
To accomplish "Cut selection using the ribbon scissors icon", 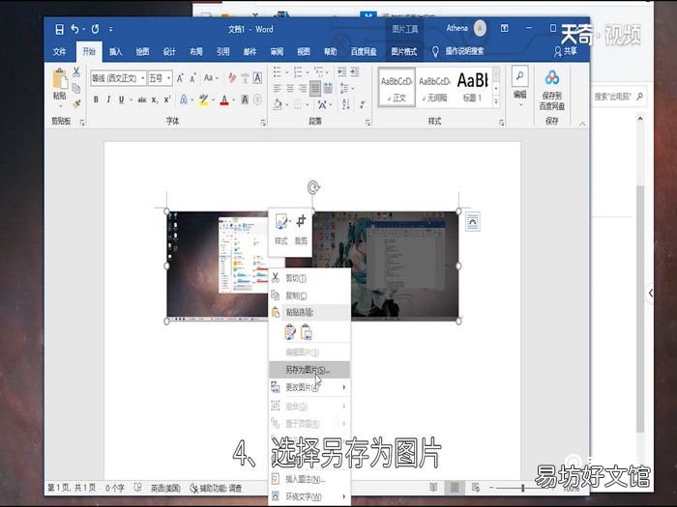I will click(x=76, y=72).
